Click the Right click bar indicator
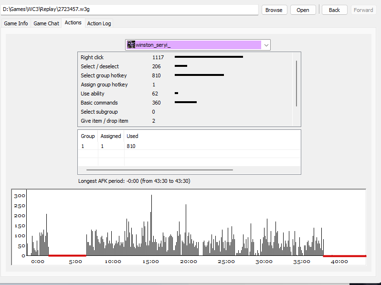The image size is (381, 285). point(209,57)
